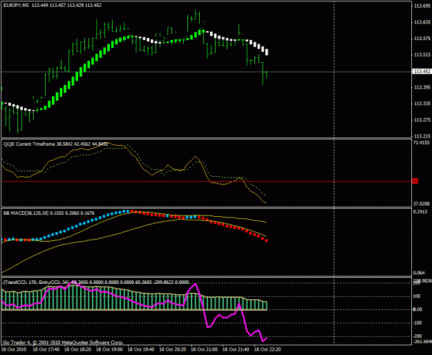The height and width of the screenshot is (355, 432).
Task: Click the 18 Oct 21:00 time label
Action: [204, 349]
